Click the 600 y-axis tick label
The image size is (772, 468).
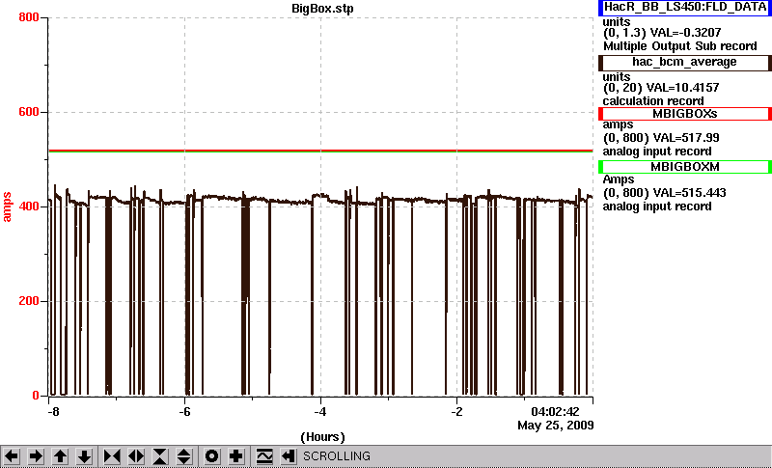29,112
